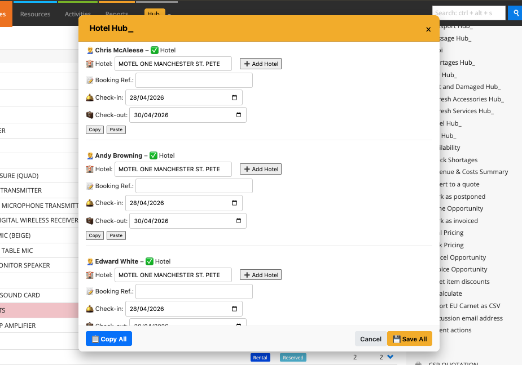Click Edward White check-in date field
Image resolution: width=522 pixels, height=365 pixels.
tap(184, 309)
